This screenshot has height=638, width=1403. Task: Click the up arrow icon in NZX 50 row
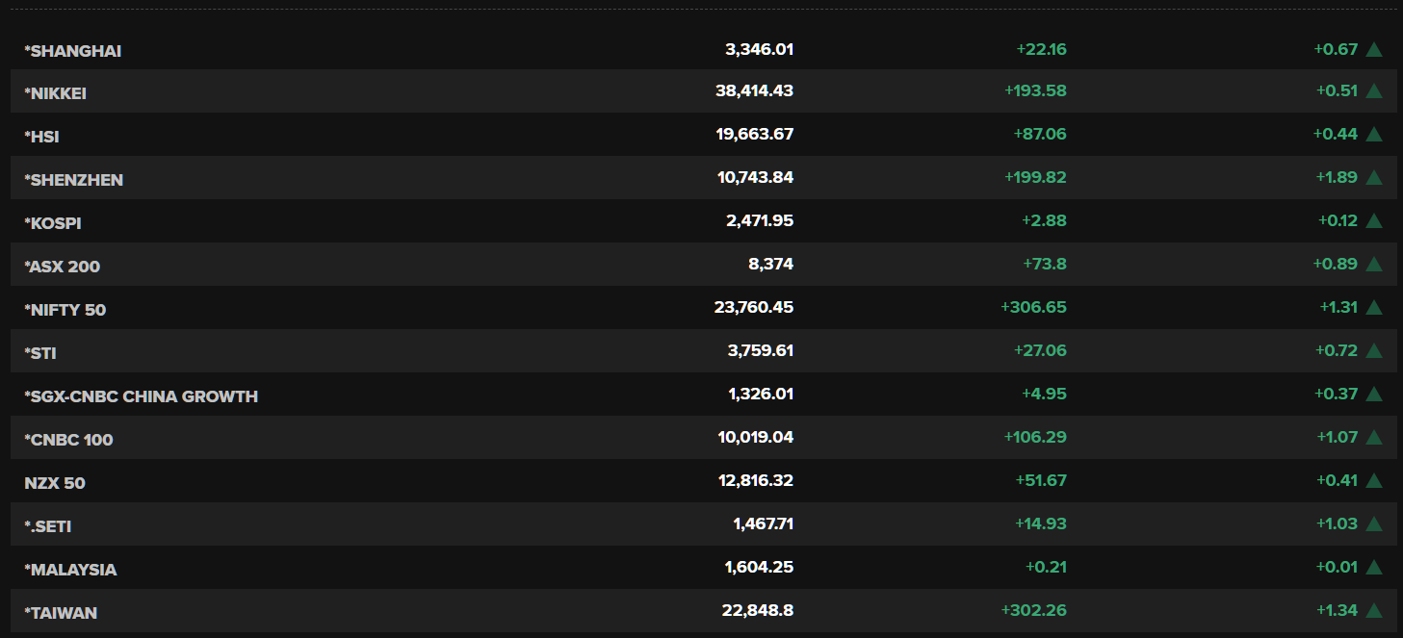[1374, 480]
